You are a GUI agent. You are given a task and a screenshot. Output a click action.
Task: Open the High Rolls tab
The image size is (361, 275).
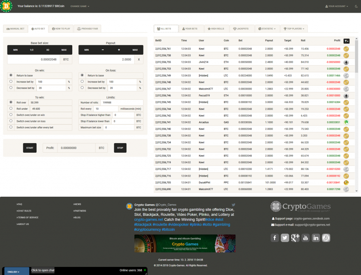point(216,29)
